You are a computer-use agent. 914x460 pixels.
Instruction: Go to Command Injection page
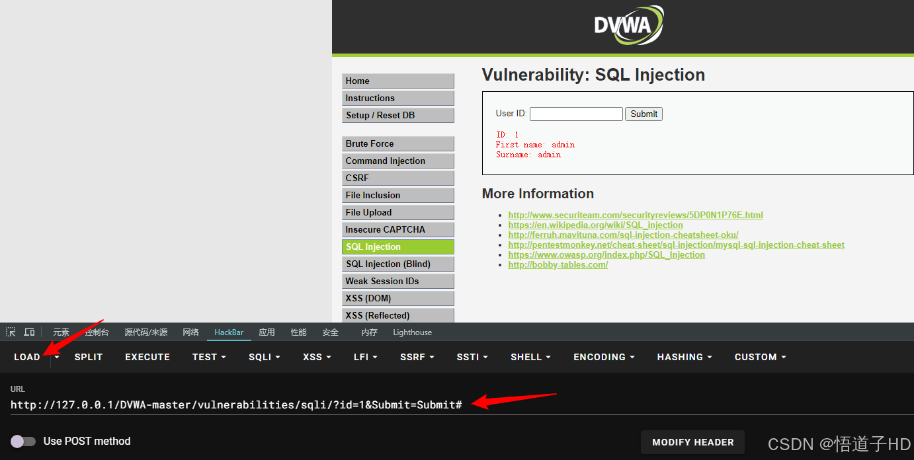click(398, 161)
